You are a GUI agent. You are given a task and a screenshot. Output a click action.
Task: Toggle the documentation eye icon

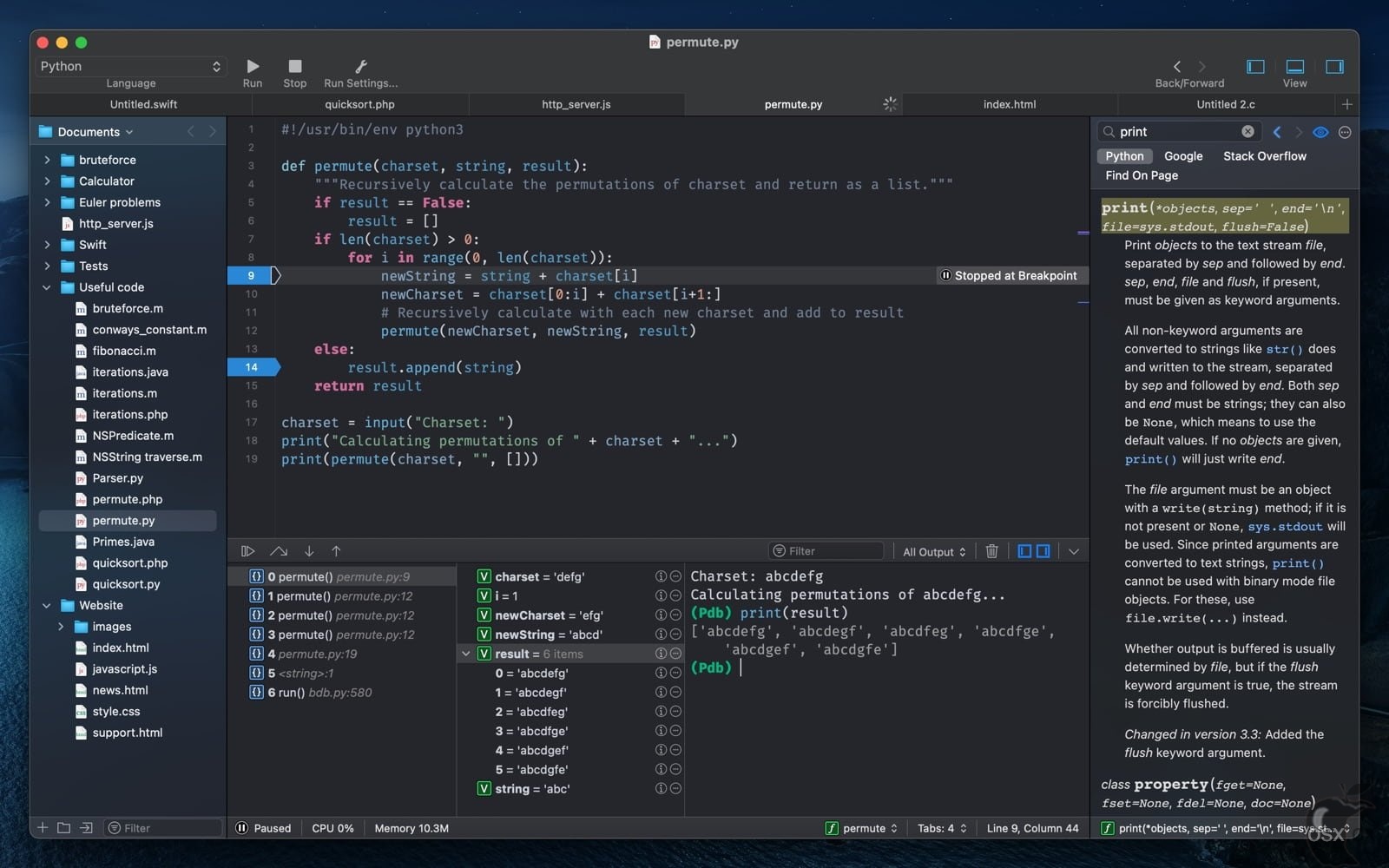1320,132
